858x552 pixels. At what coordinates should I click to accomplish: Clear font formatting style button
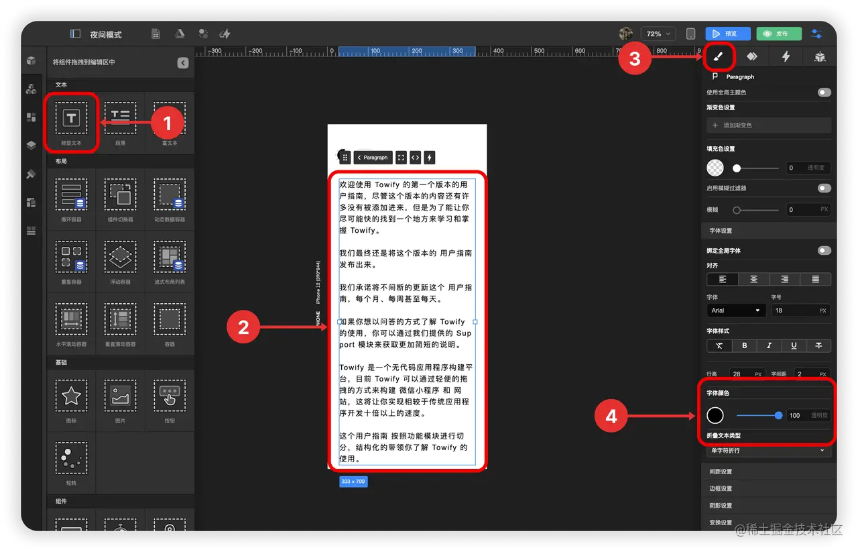pos(719,345)
